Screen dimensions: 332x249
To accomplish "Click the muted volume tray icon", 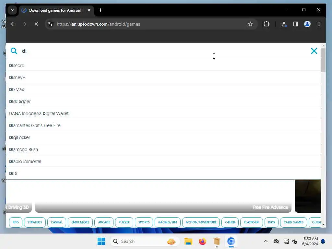I will [295, 241].
